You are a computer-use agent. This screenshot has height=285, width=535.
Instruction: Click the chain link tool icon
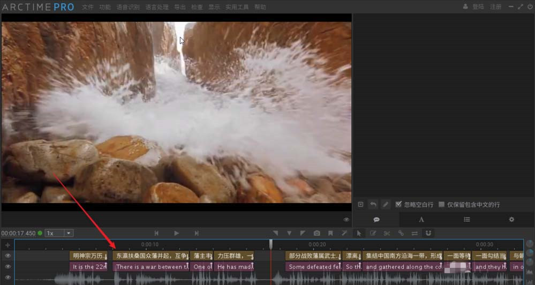pyautogui.click(x=401, y=233)
